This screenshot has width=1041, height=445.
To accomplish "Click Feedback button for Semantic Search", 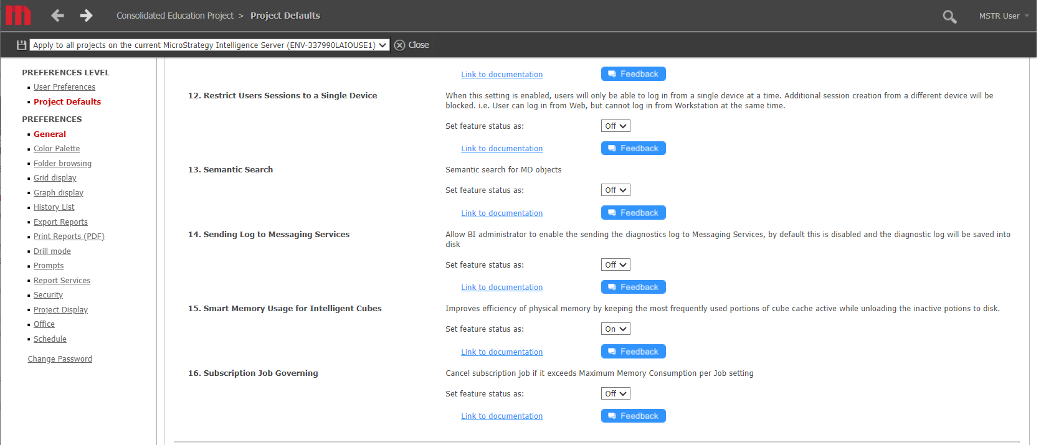I will tap(633, 213).
